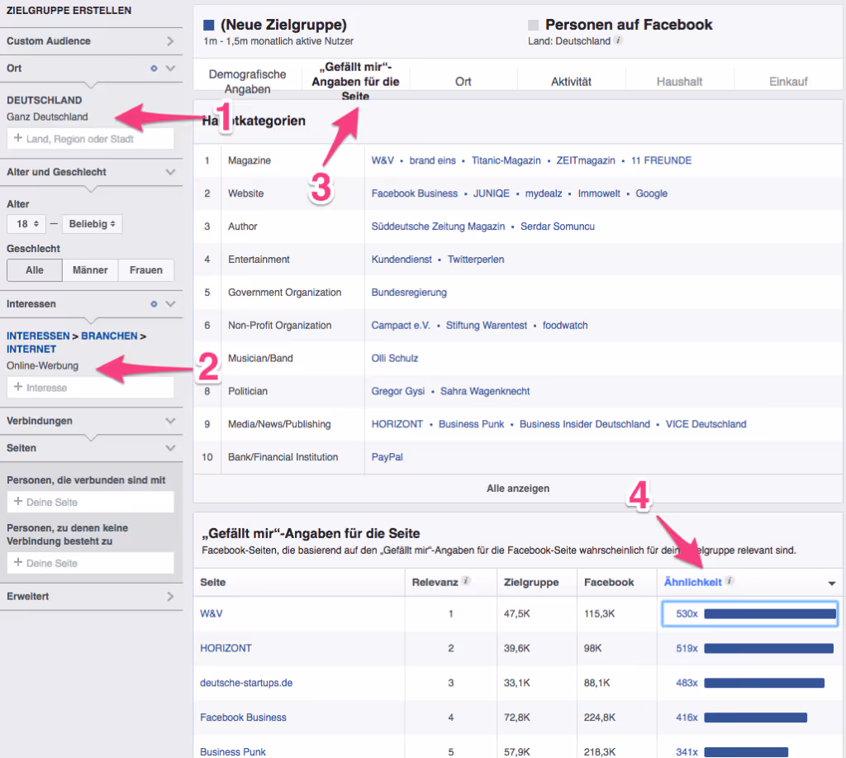Click Ganz Deutschland location entry
This screenshot has width=846, height=758.
pyautogui.click(x=47, y=117)
